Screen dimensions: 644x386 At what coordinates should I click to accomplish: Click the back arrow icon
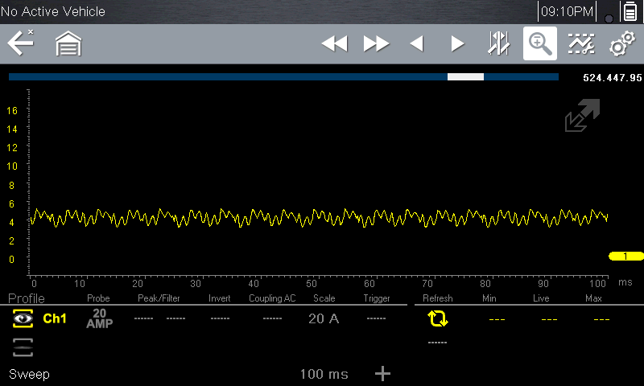click(x=20, y=43)
